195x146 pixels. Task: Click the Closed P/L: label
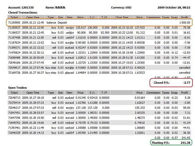pyautogui.click(x=162, y=82)
